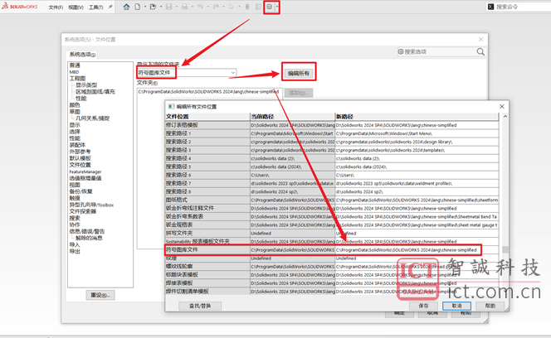Screen dimensions: 551x338
Task: Select the 系统选项 tab
Action: (x=82, y=55)
